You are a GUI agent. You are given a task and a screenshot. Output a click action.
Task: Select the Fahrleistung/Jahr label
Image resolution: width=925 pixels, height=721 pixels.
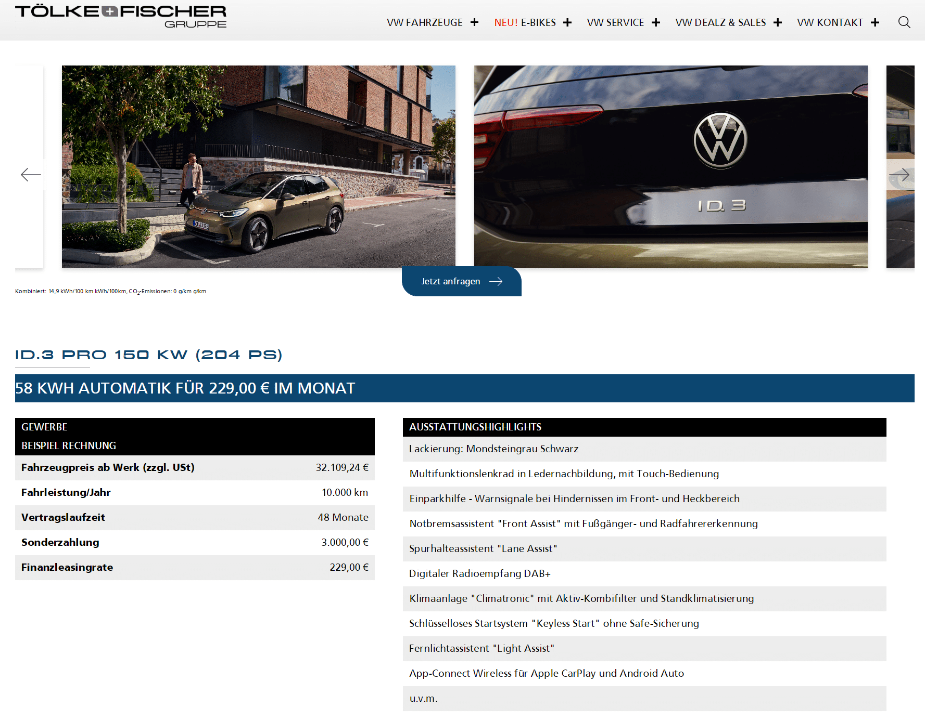coord(66,492)
